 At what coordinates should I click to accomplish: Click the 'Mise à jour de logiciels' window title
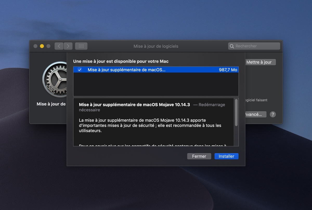(156, 46)
